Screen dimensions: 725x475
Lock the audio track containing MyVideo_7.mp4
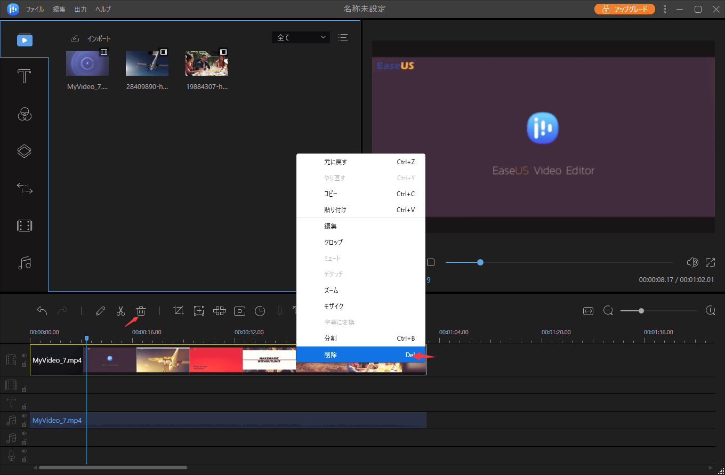click(x=24, y=424)
